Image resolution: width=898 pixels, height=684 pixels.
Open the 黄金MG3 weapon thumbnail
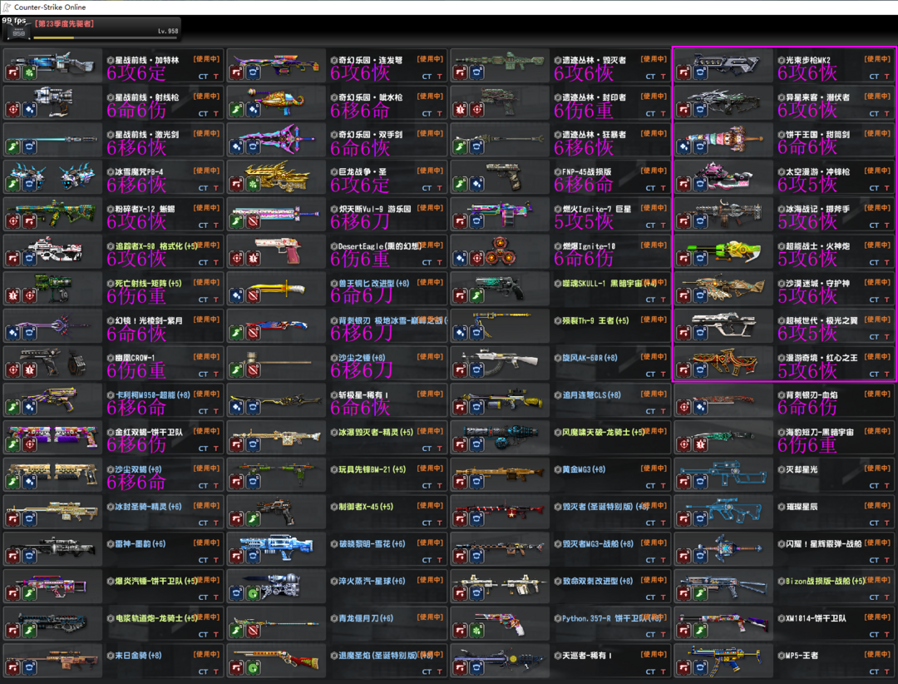pos(500,475)
